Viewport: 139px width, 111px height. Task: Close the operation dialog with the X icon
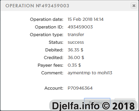click(134, 6)
